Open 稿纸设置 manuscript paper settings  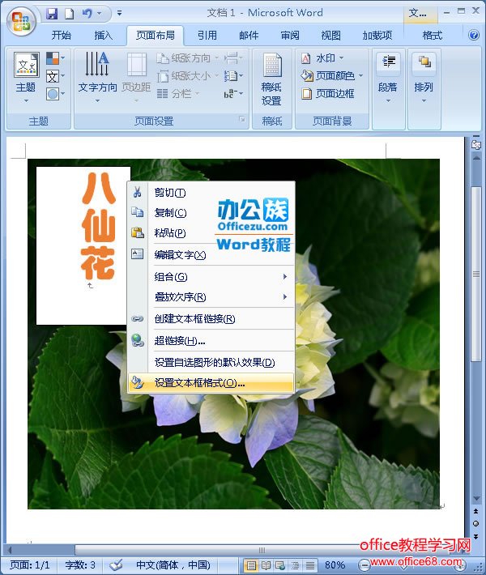point(271,79)
